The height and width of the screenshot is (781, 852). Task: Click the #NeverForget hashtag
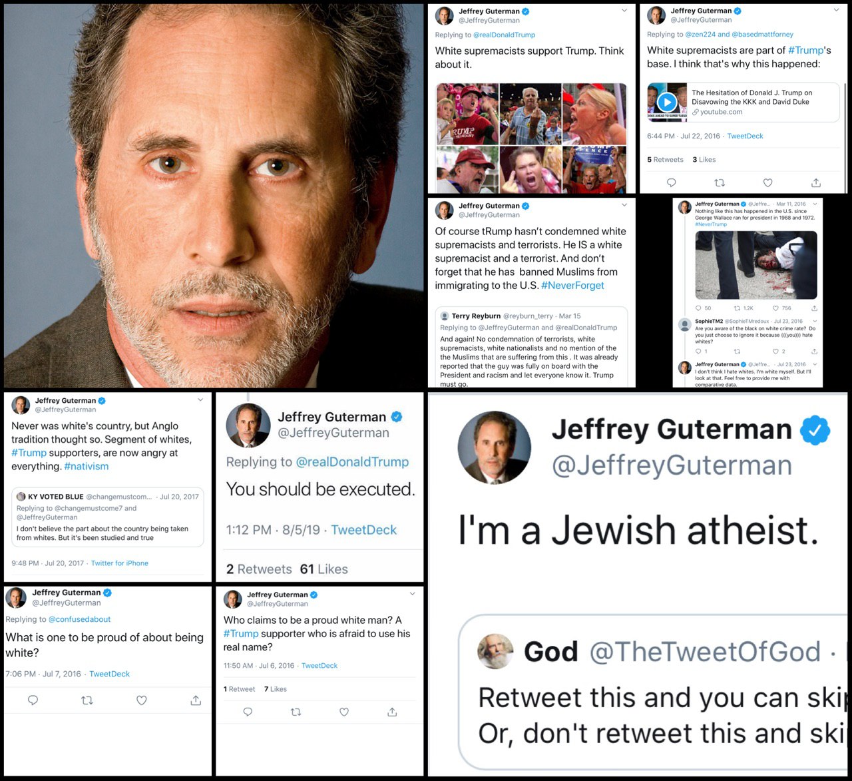[x=572, y=286]
